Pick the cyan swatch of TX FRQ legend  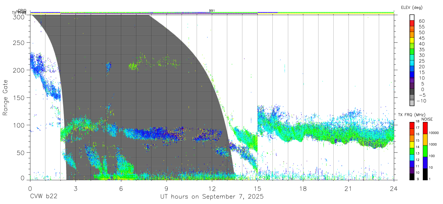pos(412,157)
